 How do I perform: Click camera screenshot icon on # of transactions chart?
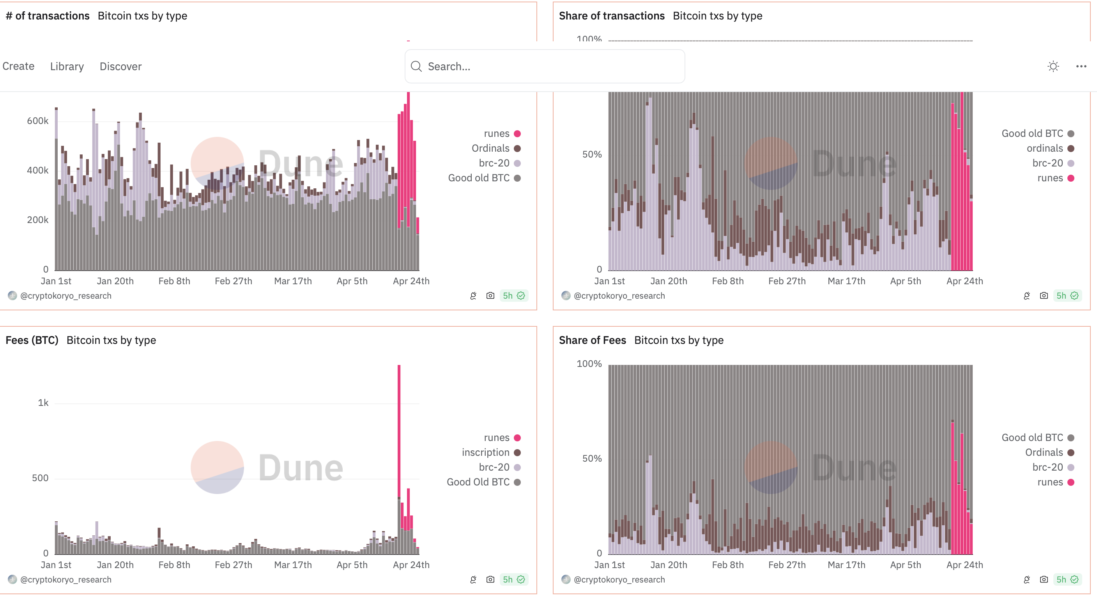pos(490,296)
